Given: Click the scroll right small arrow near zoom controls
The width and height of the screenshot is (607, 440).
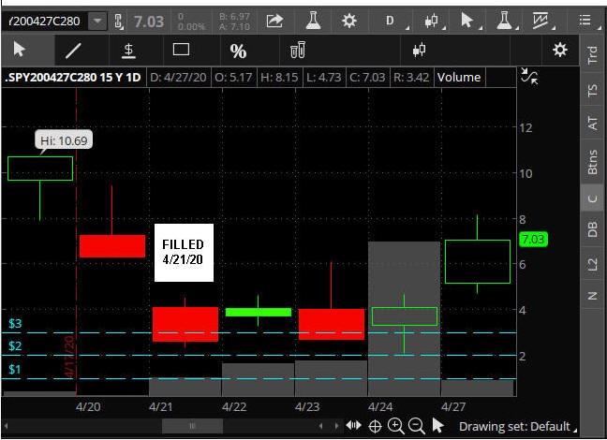Looking at the screenshot, I should 336,426.
